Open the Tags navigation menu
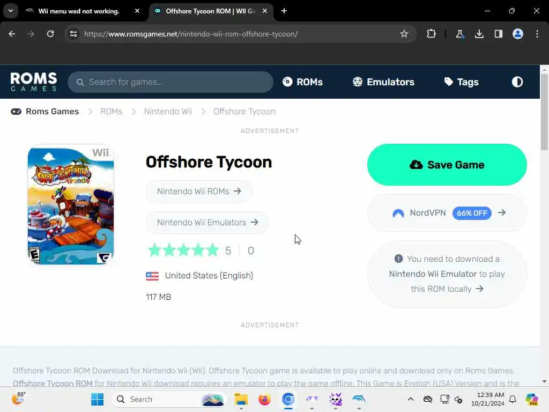Image resolution: width=549 pixels, height=412 pixels. click(462, 82)
